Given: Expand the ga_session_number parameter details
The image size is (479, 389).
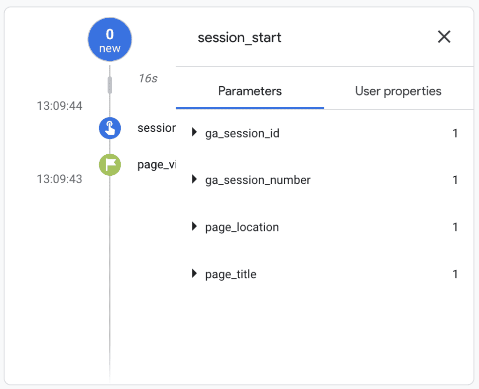Looking at the screenshot, I should pyautogui.click(x=195, y=180).
